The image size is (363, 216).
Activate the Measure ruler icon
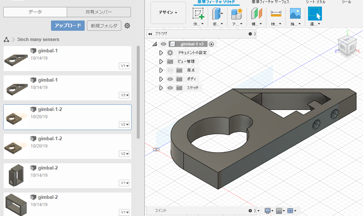point(276,14)
